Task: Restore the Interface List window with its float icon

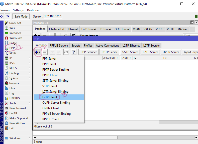Action: coord(192,23)
